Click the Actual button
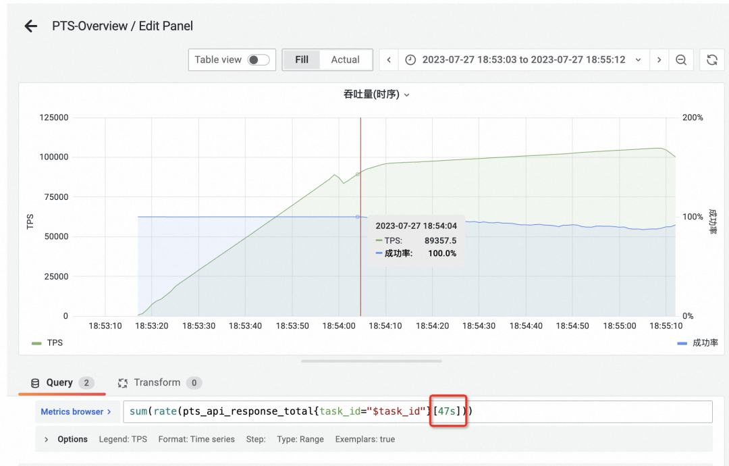 click(346, 59)
